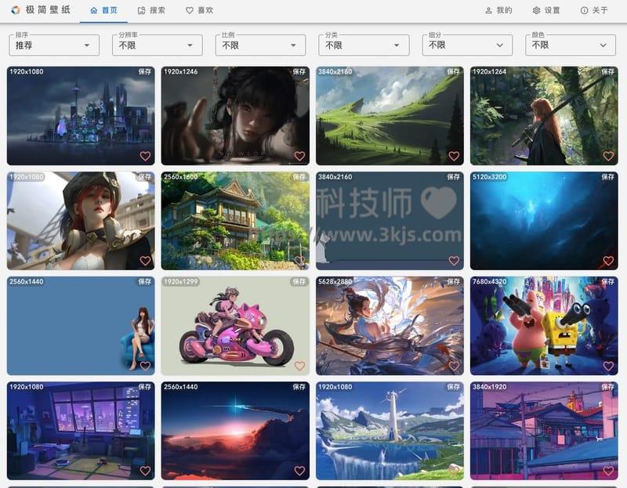Expand the 细分 dropdown

click(467, 45)
